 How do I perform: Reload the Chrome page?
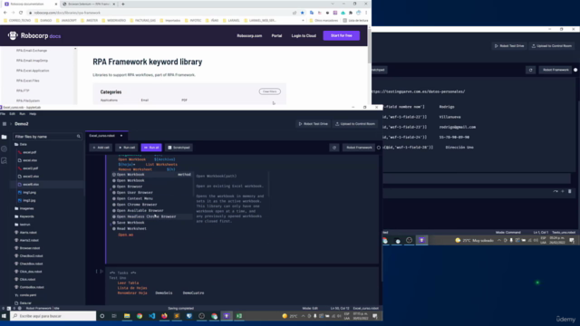click(21, 13)
